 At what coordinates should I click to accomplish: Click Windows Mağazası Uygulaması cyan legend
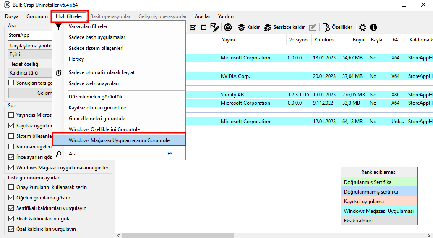[379, 211]
